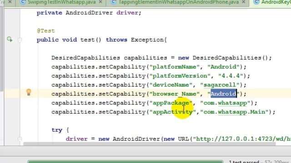Close the TappingElementInWhatsappOnAndroidPhone.java tab
291x163 pixels.
point(244,2)
